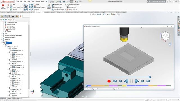Open the DisplayManager tab icon in left panel
This screenshot has width=180, height=101.
click(17, 16)
